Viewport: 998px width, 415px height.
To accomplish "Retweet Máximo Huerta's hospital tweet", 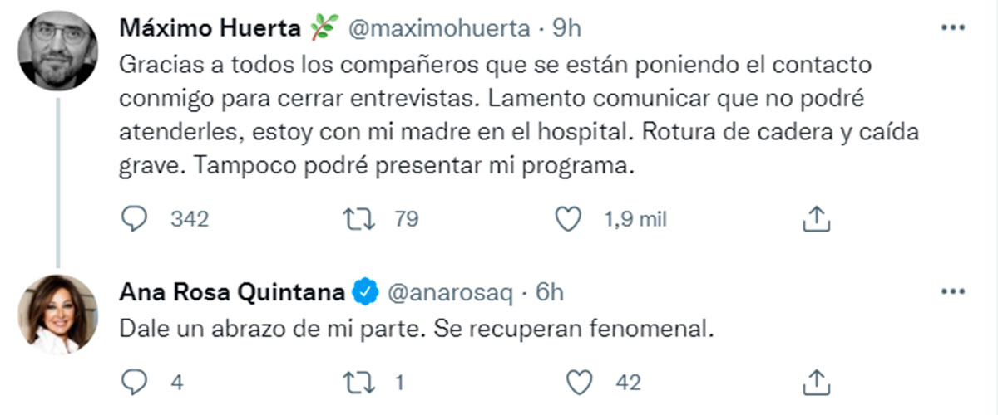I will 357,219.
